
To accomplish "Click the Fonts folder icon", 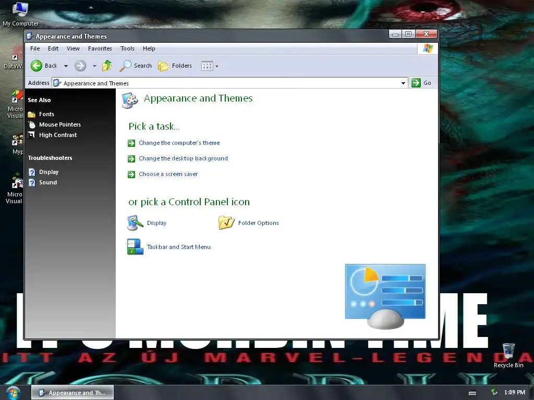I will (32, 114).
